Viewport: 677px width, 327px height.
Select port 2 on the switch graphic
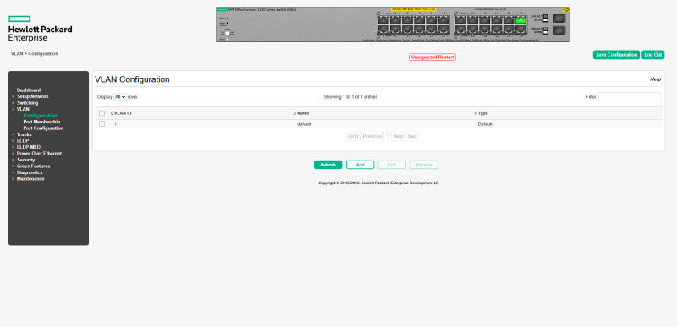pyautogui.click(x=383, y=29)
